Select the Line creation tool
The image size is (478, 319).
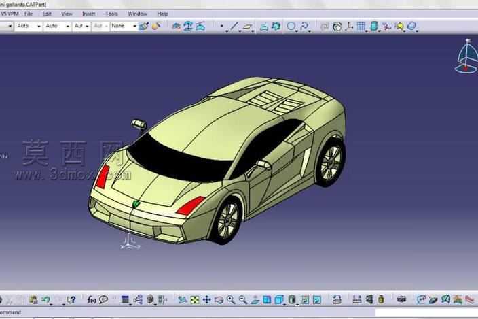point(234,27)
